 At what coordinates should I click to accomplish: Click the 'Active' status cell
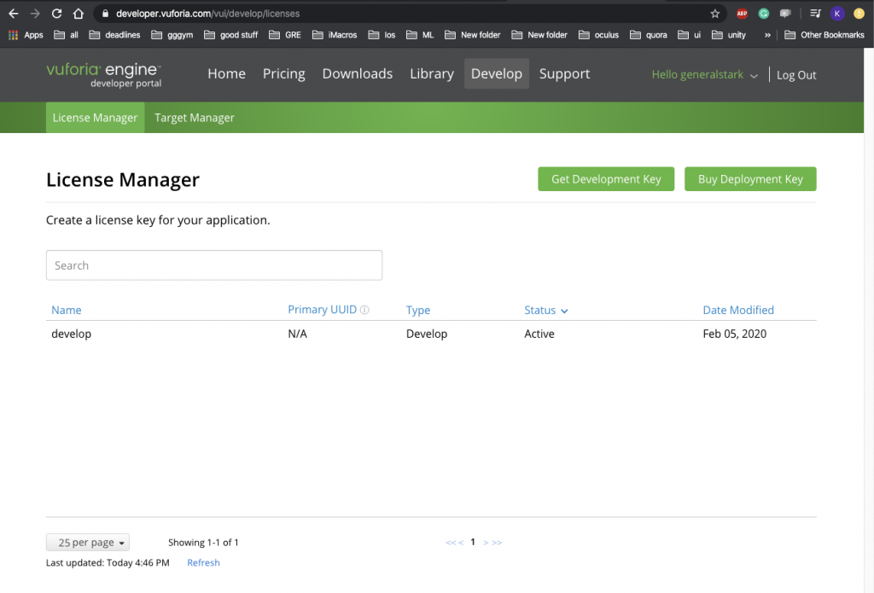click(x=539, y=334)
